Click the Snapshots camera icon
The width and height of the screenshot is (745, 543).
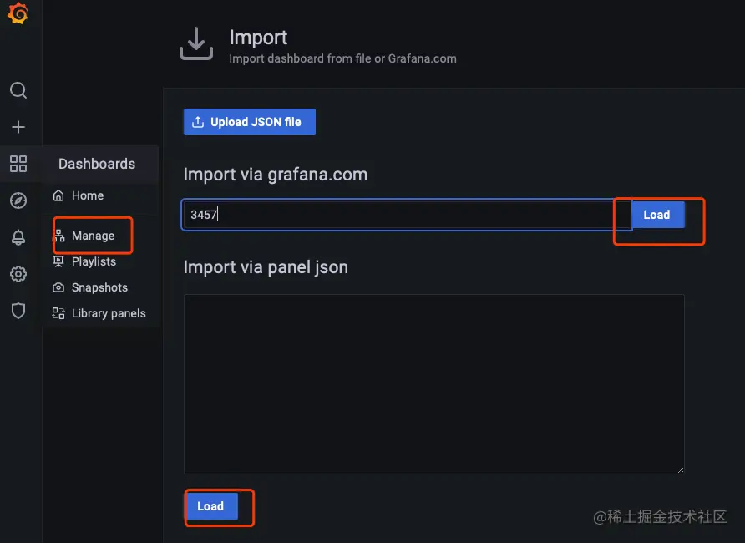(x=58, y=287)
